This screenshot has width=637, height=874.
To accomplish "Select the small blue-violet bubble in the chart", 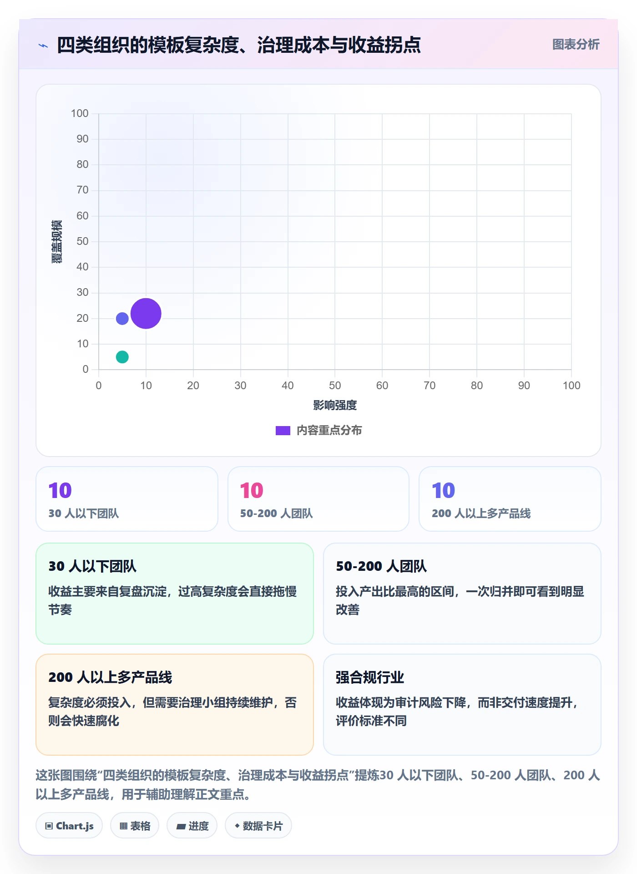I will [122, 318].
